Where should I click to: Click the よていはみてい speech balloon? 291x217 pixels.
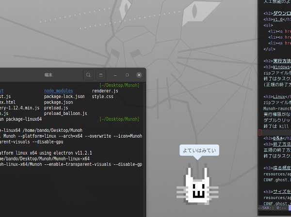pyautogui.click(x=199, y=151)
